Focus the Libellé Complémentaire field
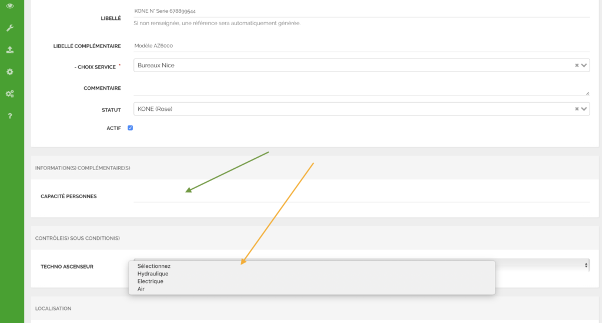The image size is (602, 323). coord(361,46)
